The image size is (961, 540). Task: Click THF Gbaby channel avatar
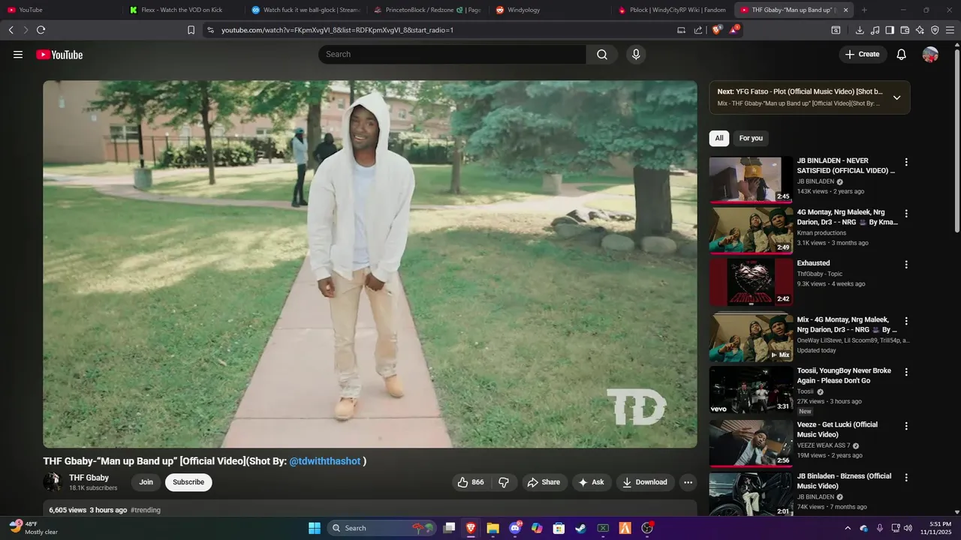[52, 482]
